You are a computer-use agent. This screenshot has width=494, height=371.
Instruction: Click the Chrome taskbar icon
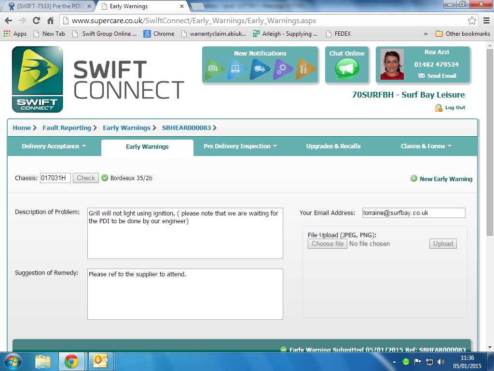(x=71, y=362)
